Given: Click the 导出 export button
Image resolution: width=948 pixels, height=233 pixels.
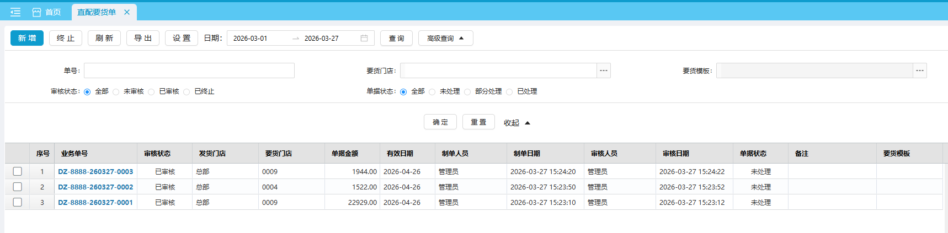Looking at the screenshot, I should pos(143,38).
